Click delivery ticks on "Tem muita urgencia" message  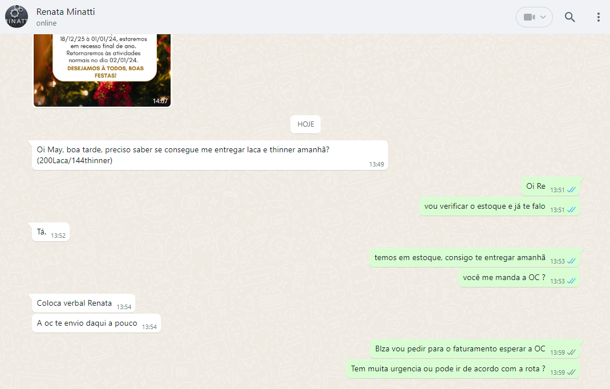(x=571, y=372)
